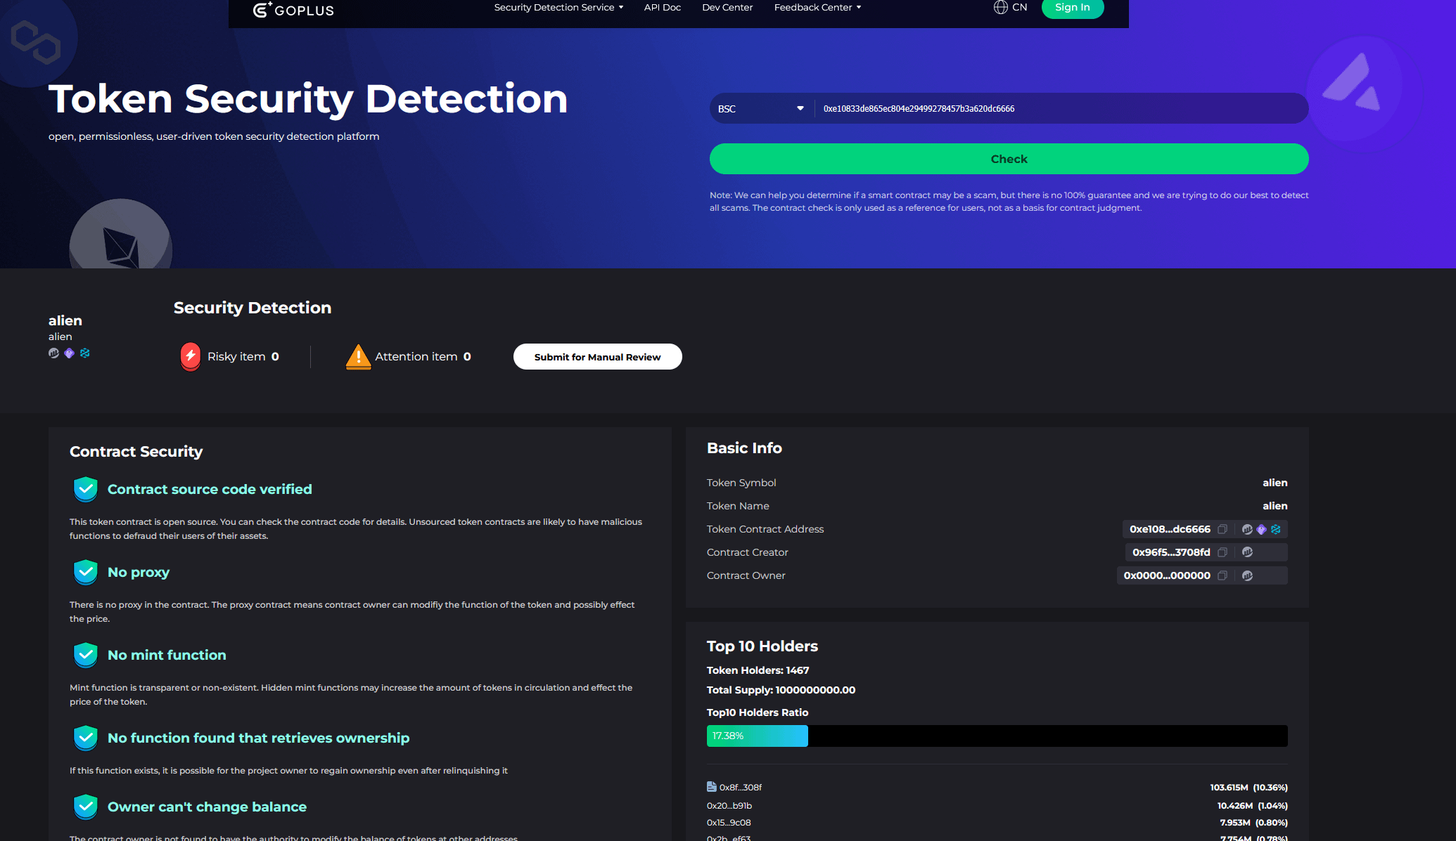Image resolution: width=1456 pixels, height=841 pixels.
Task: Click the holder amount '10.426M (1.04%)'
Action: 1253,806
